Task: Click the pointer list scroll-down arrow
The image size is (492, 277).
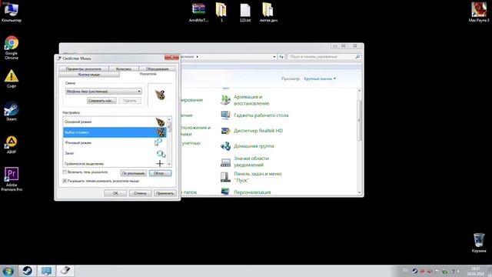Action: [x=169, y=164]
